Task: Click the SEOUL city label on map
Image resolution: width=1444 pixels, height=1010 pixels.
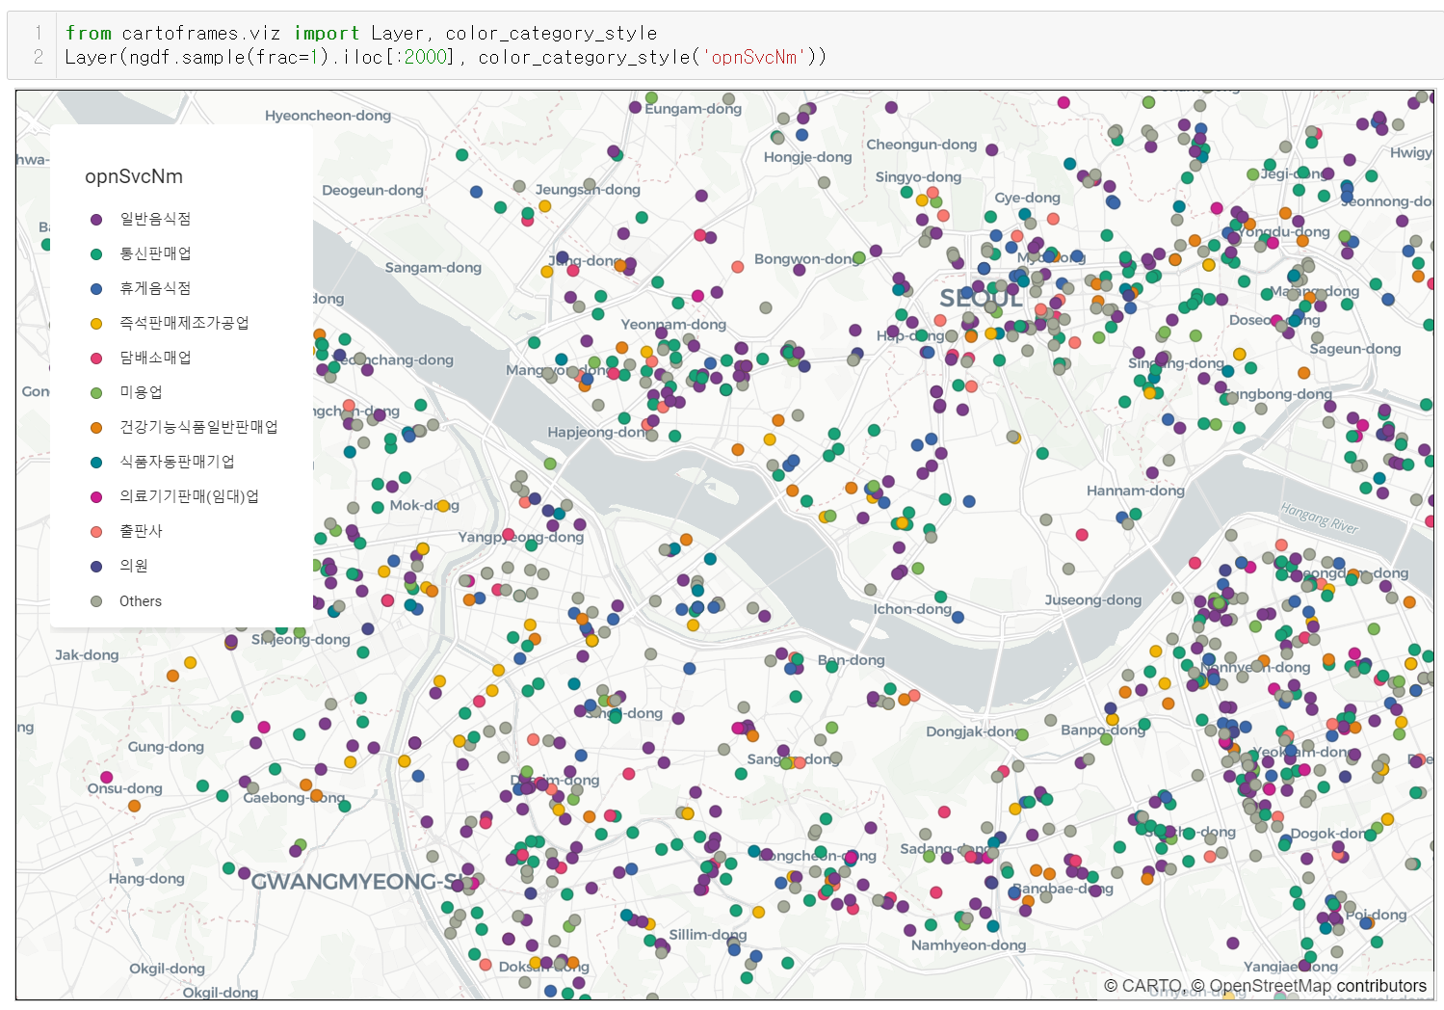Action: click(981, 299)
